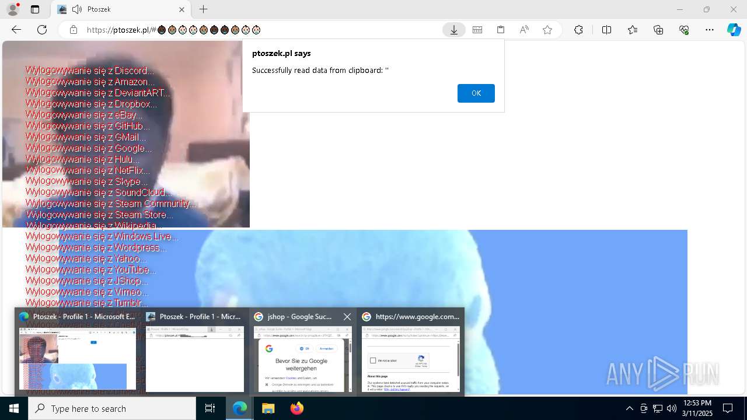This screenshot has width=747, height=420.
Task: Show hidden tray icons chevron
Action: 629,408
